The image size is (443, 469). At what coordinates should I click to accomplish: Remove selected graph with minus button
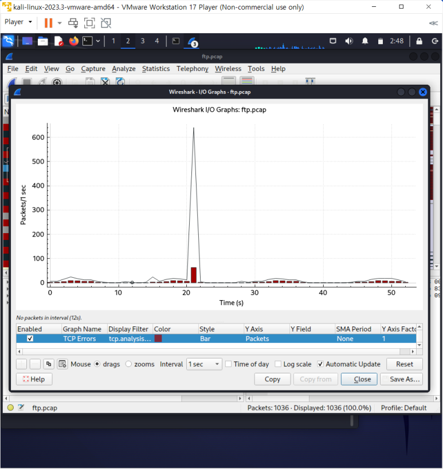pos(35,364)
